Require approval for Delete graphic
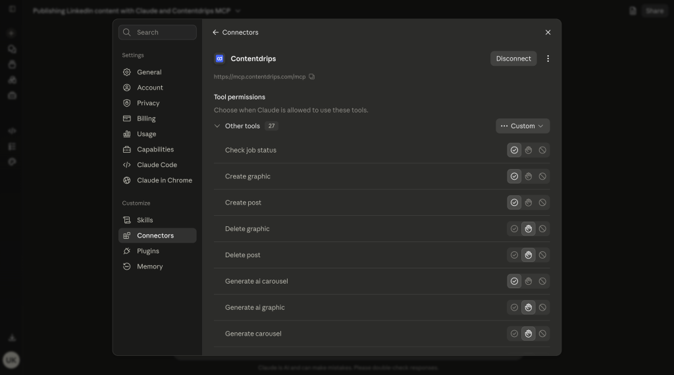 coord(529,228)
